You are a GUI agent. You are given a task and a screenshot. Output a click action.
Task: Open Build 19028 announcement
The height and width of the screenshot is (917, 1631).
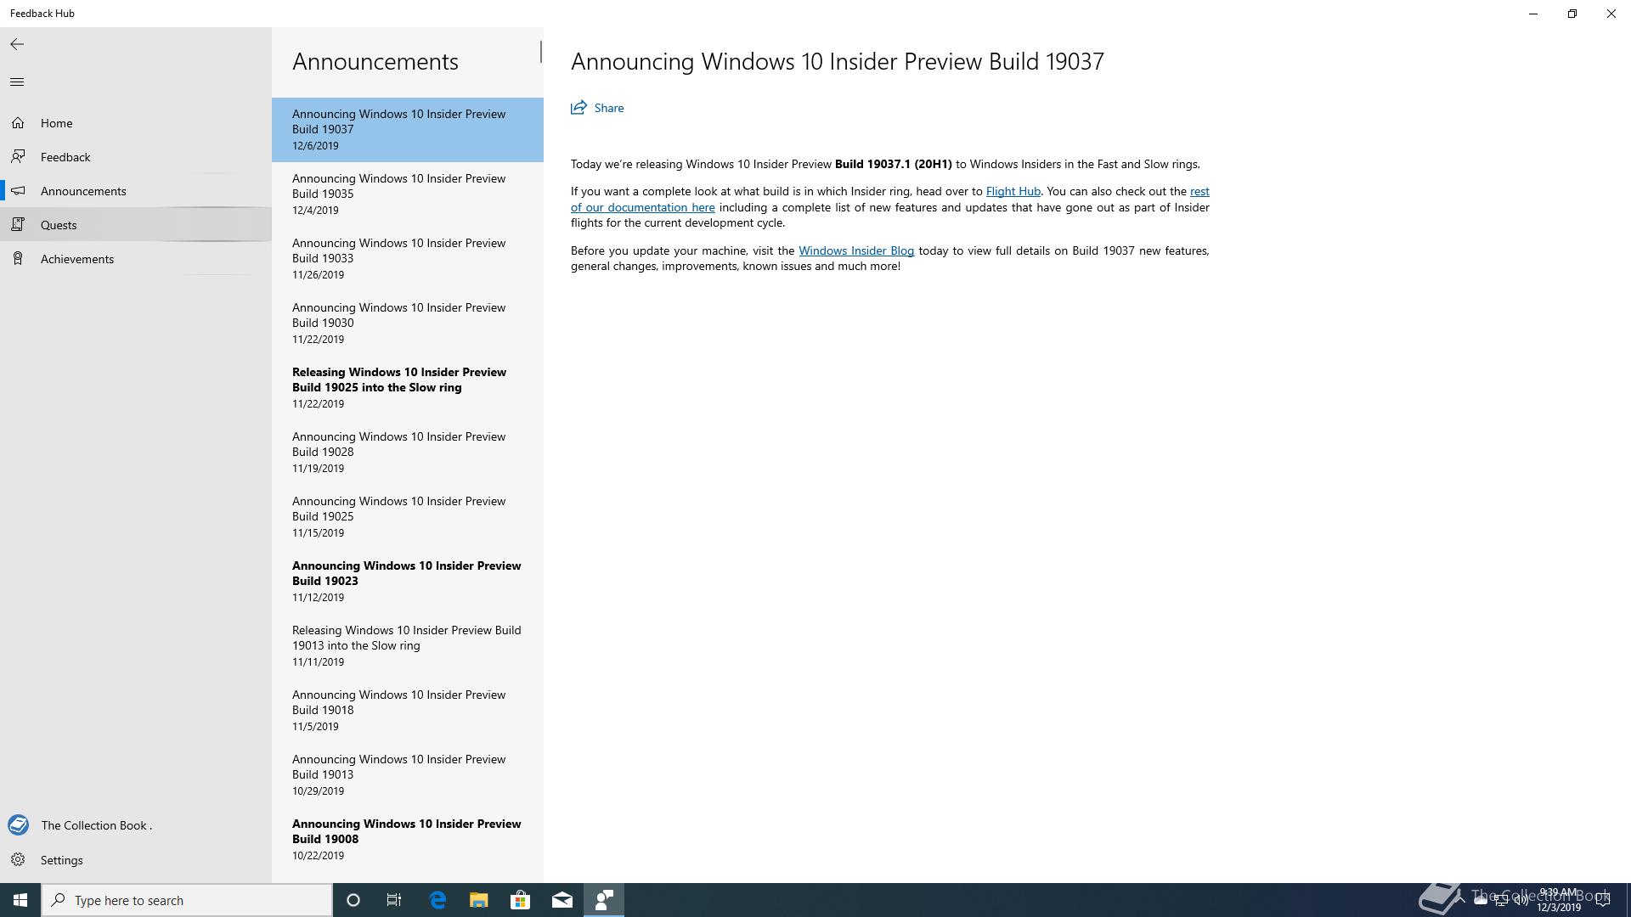click(x=408, y=453)
